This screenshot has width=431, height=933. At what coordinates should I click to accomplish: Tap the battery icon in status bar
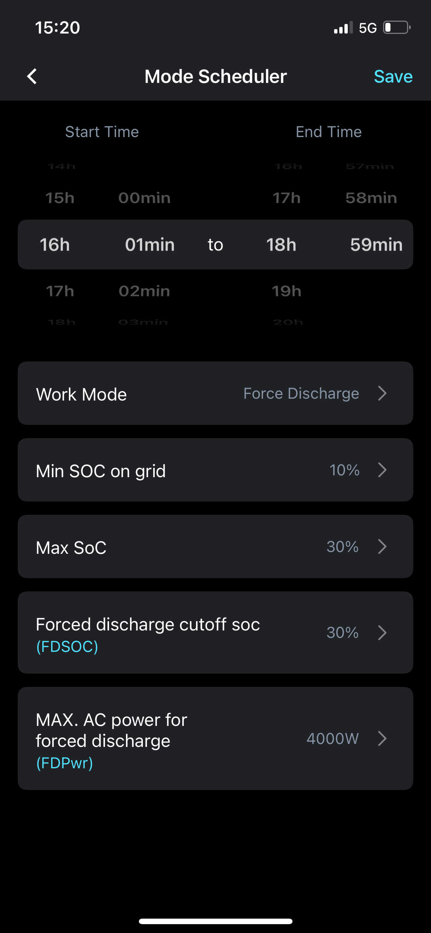(397, 28)
